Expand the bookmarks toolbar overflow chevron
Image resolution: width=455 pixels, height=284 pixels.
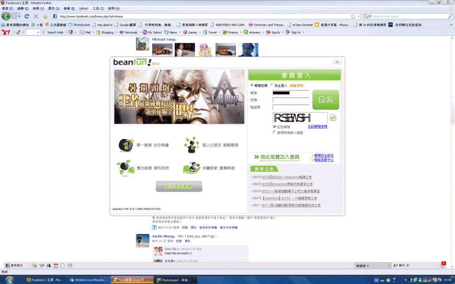451,25
